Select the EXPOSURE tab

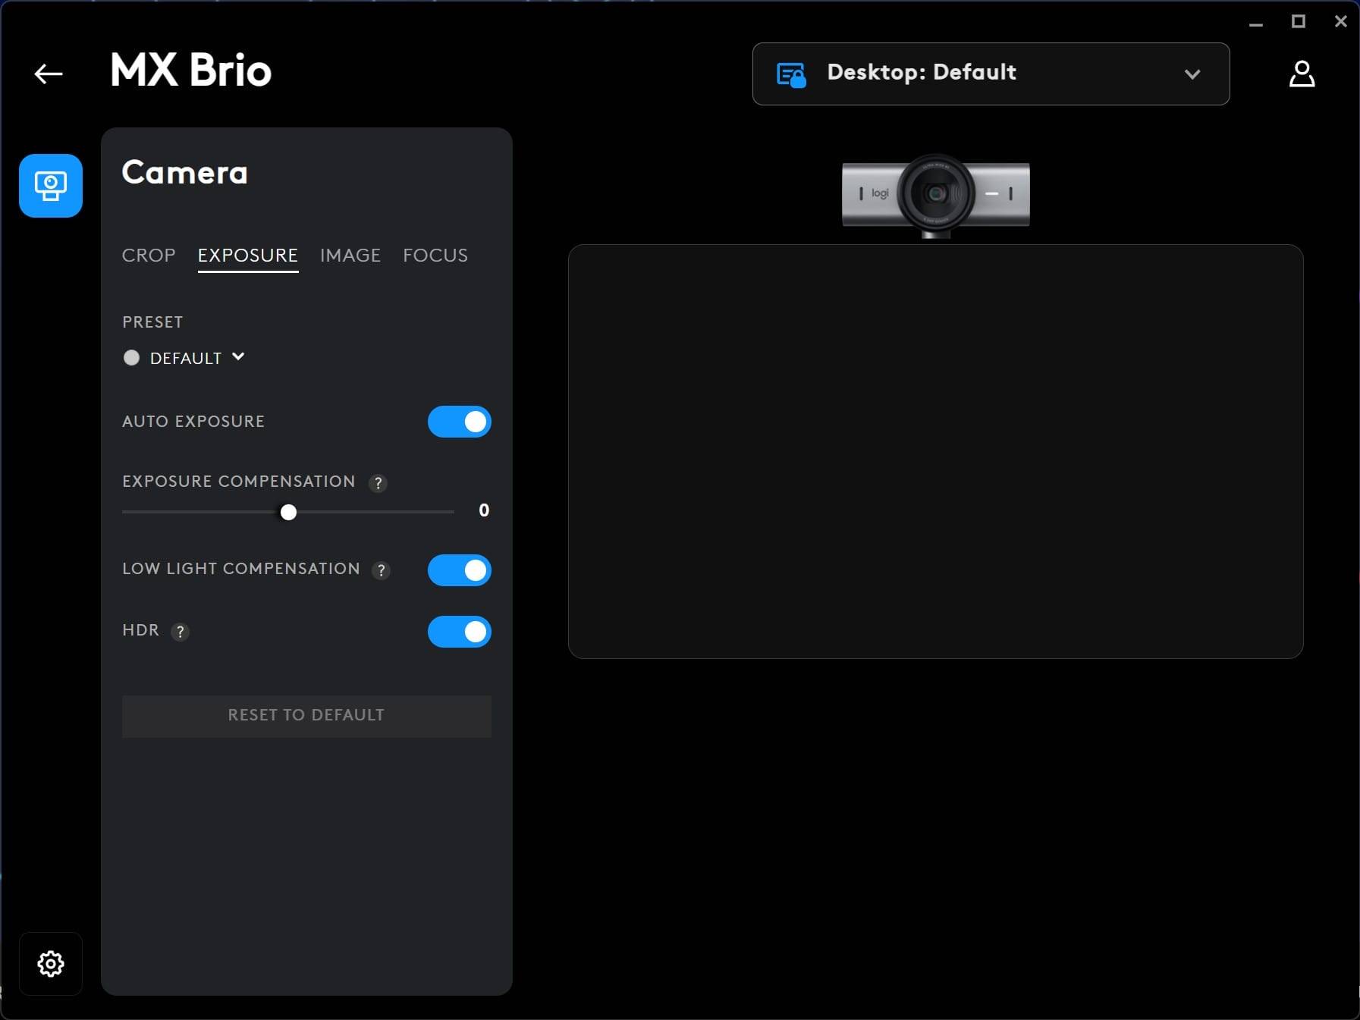tap(248, 256)
